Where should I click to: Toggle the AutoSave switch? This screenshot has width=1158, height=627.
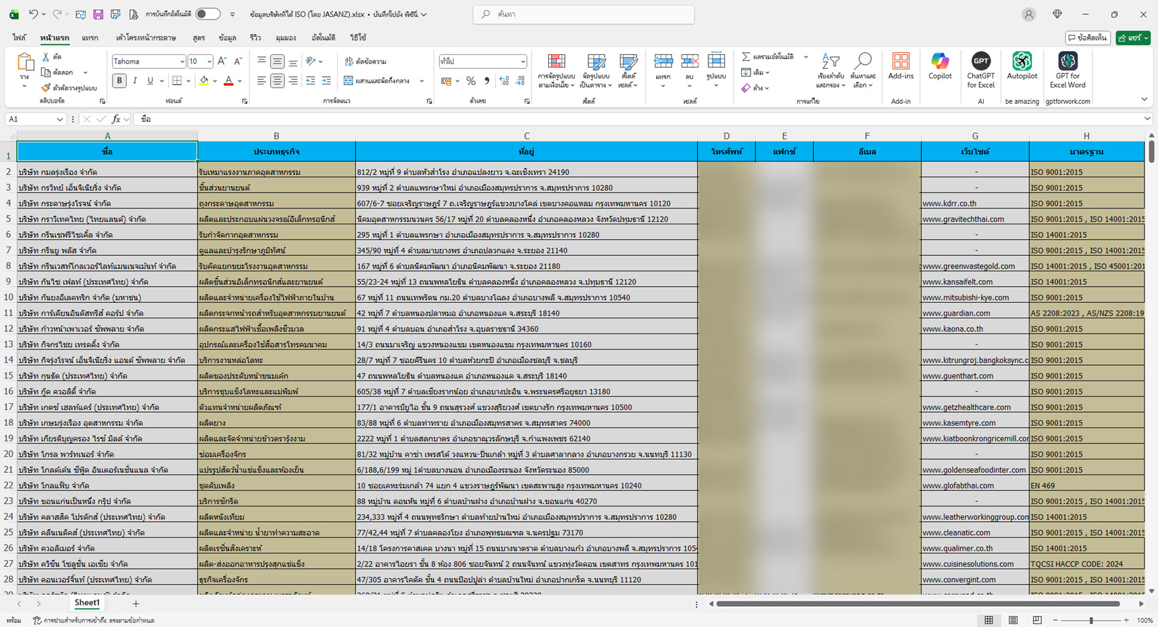[x=208, y=14]
